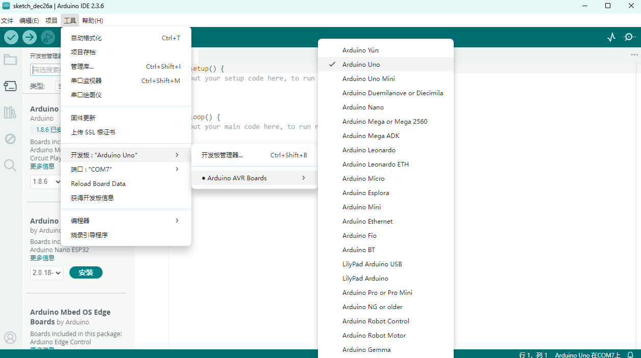Viewport: 641px width, 358px height.
Task: Select Arduino Pro or Pro Mini
Action: pyautogui.click(x=386, y=292)
